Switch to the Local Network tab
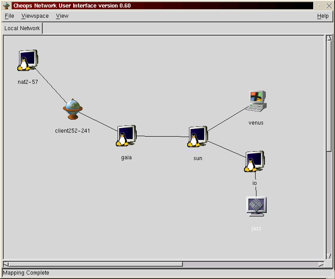The image size is (335, 279). click(x=22, y=28)
